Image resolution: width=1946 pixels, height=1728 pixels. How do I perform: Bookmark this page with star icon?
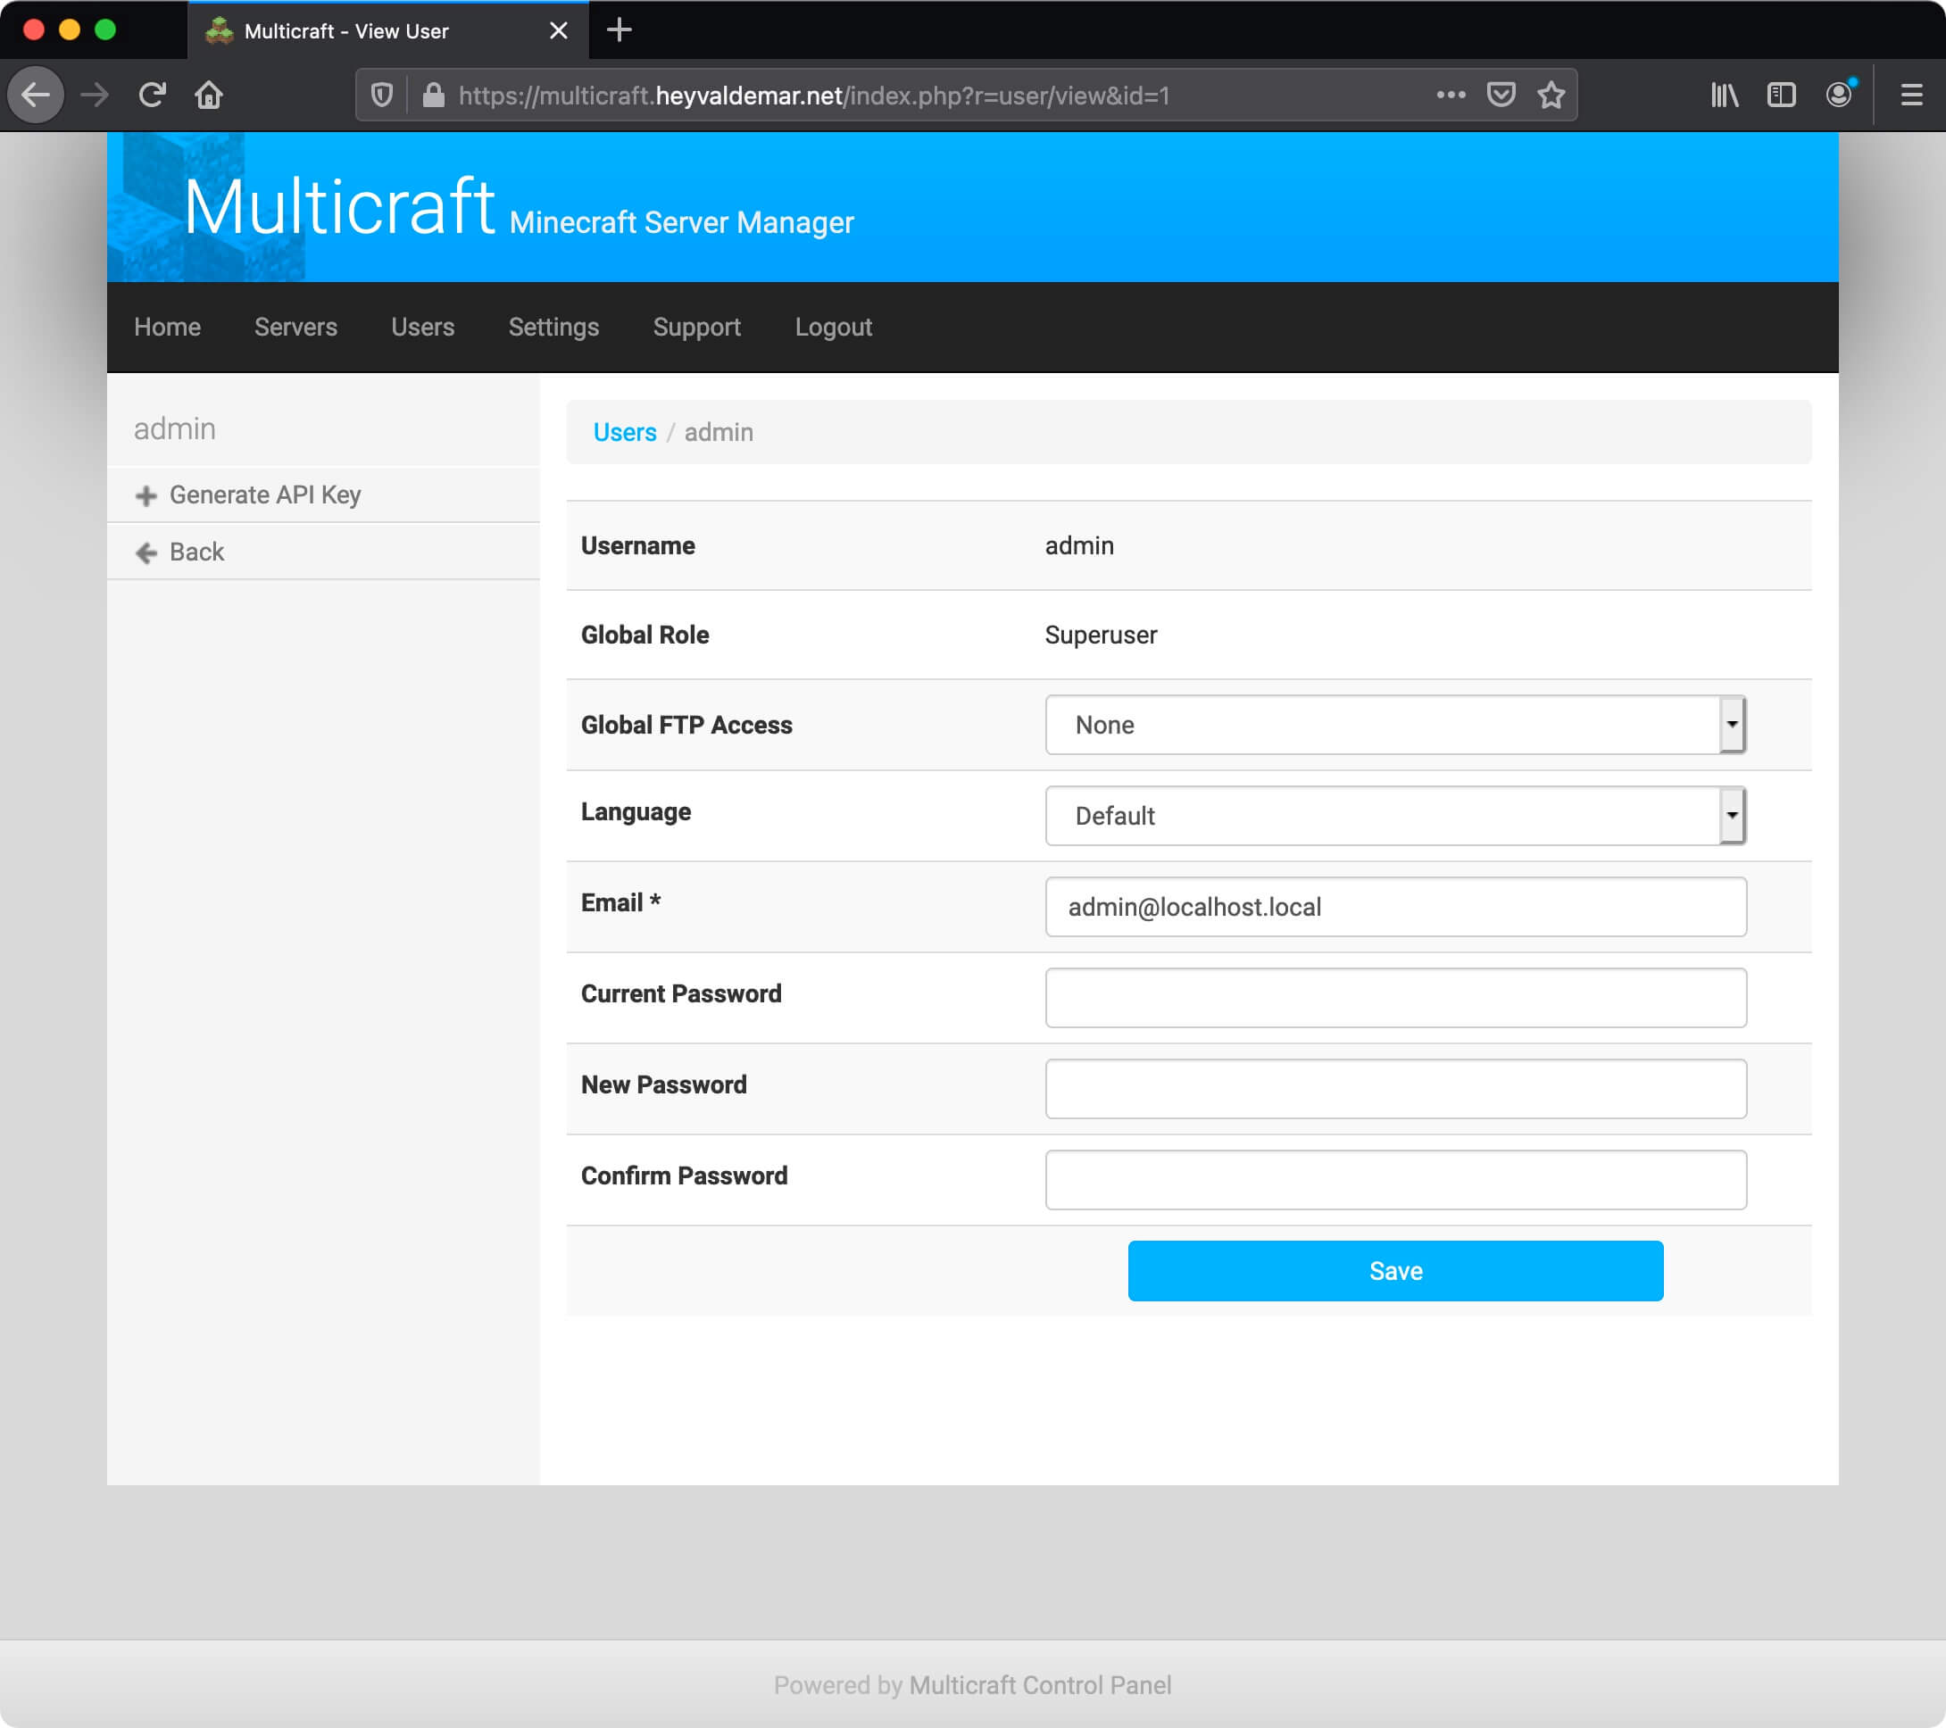(x=1551, y=95)
